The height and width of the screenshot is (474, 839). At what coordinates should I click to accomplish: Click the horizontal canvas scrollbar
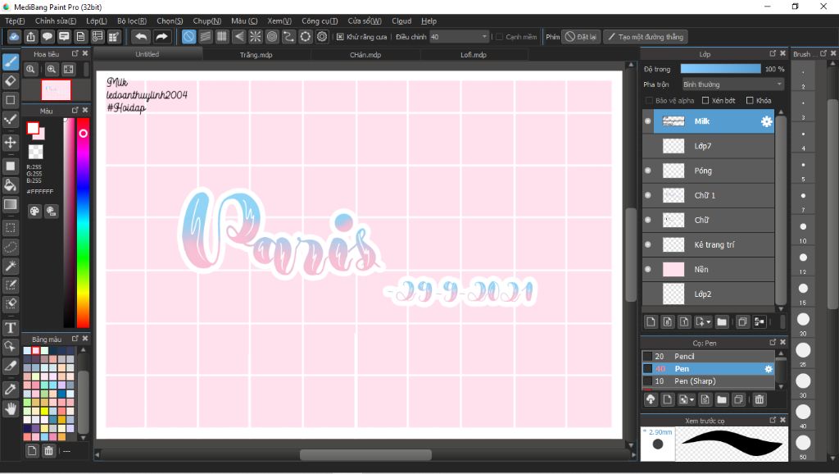click(x=365, y=454)
